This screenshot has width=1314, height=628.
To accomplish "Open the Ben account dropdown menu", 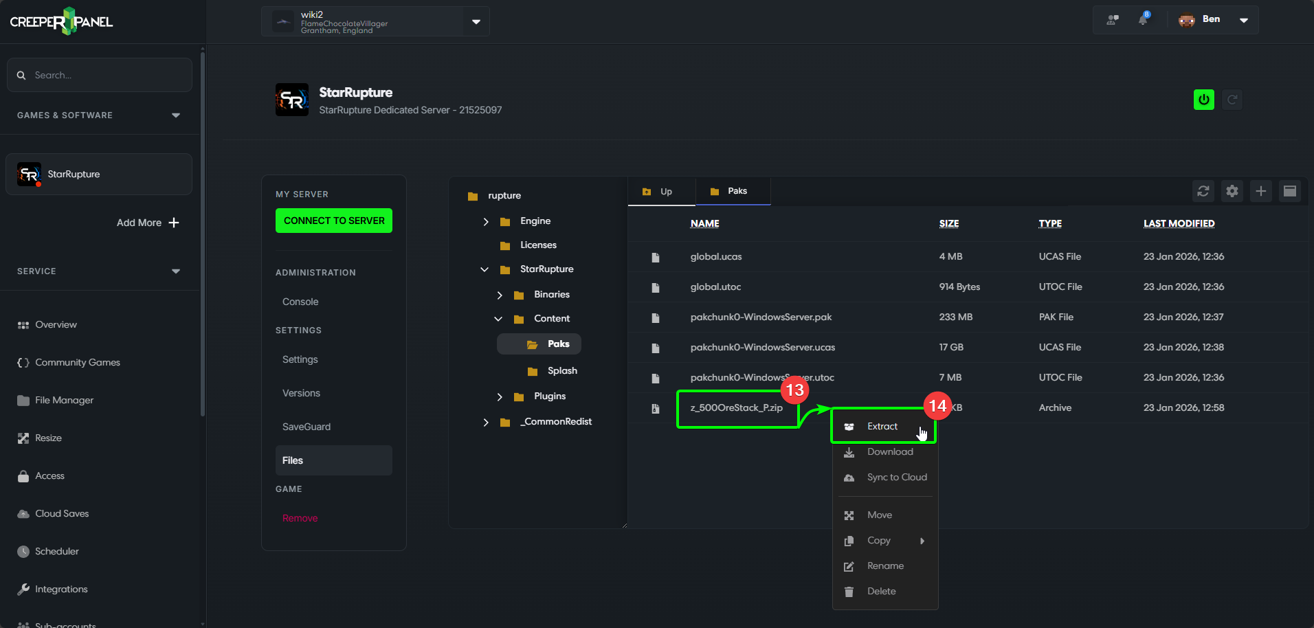I will point(1243,19).
